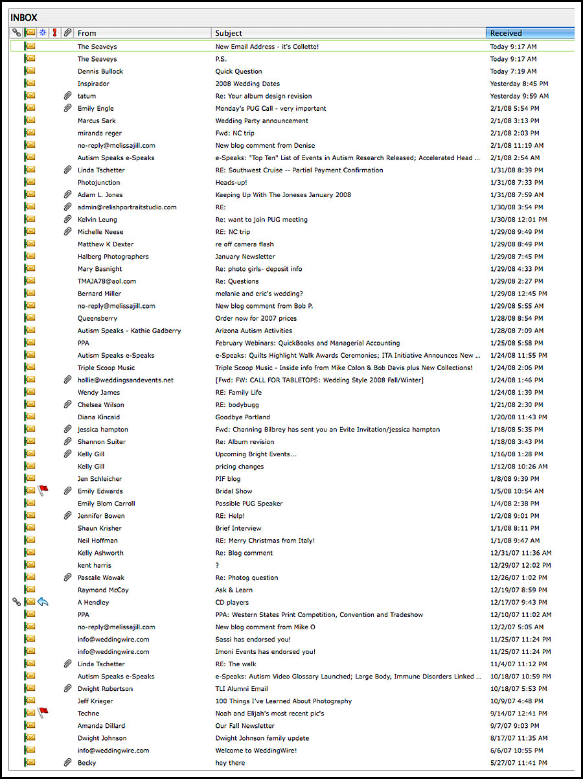Sort by the red priority exclamation header
Image resolution: width=583 pixels, height=779 pixels.
pos(55,32)
